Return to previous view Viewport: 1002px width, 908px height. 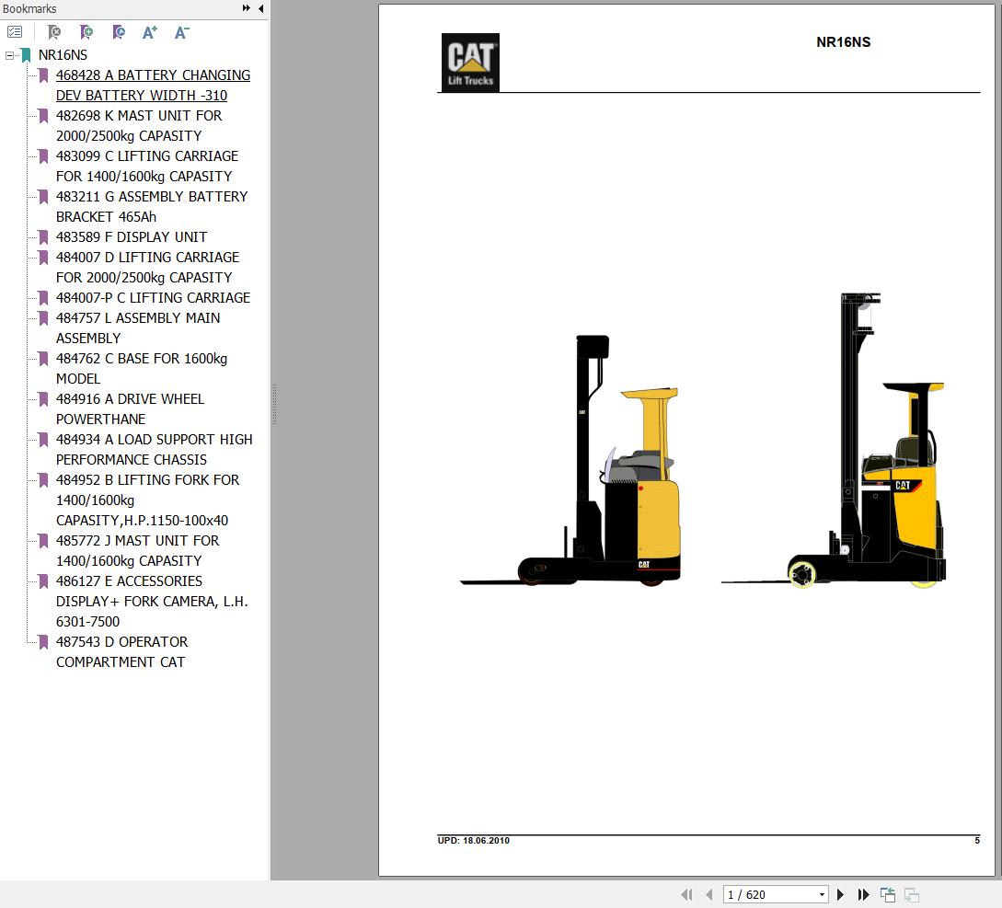(x=888, y=893)
